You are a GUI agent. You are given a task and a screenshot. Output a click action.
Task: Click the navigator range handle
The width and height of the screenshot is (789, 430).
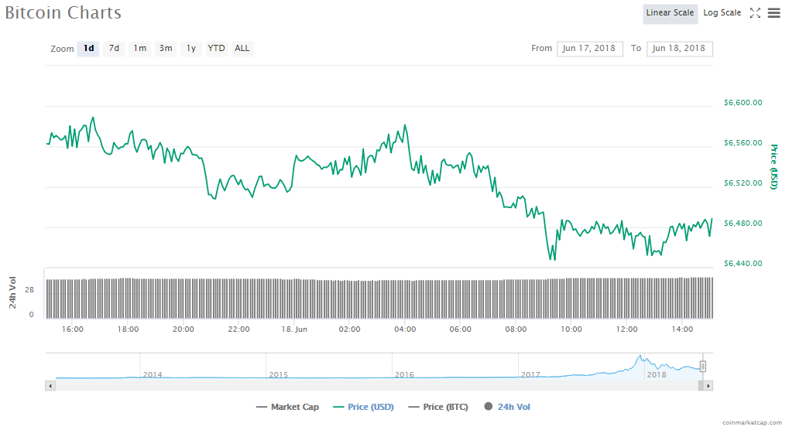[x=703, y=367]
